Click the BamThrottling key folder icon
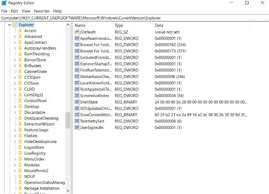 click(x=20, y=54)
